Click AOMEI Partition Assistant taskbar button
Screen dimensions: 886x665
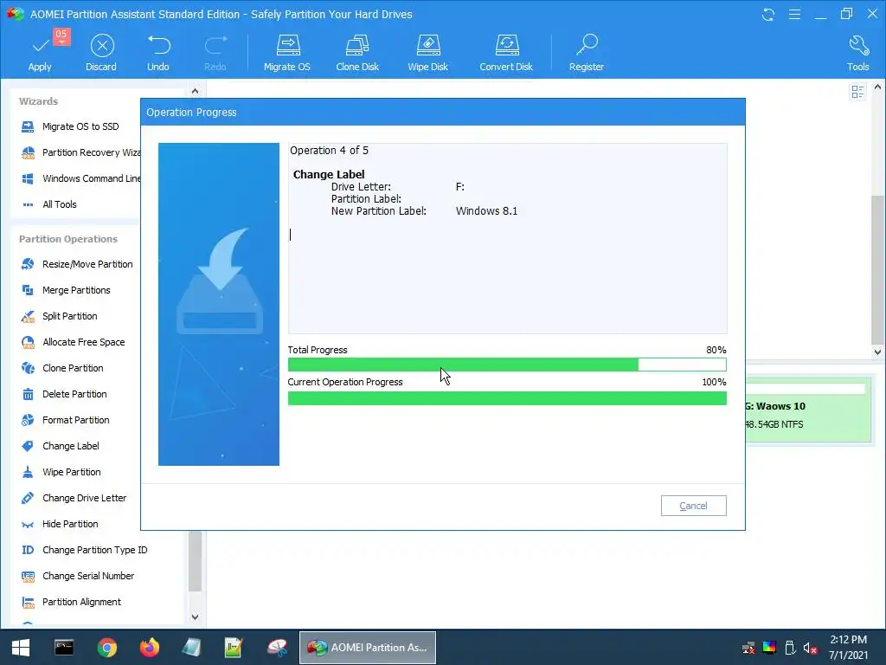[367, 648]
